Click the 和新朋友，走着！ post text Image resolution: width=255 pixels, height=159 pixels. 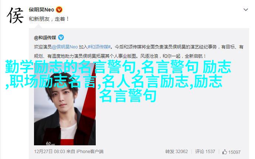pos(49,19)
